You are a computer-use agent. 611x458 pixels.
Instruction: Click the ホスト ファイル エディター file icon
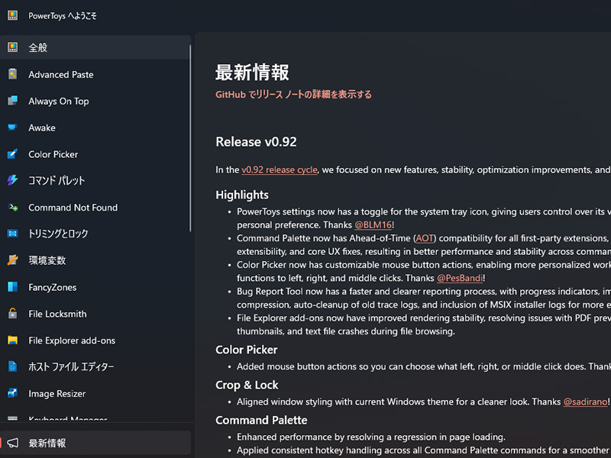pyautogui.click(x=12, y=366)
